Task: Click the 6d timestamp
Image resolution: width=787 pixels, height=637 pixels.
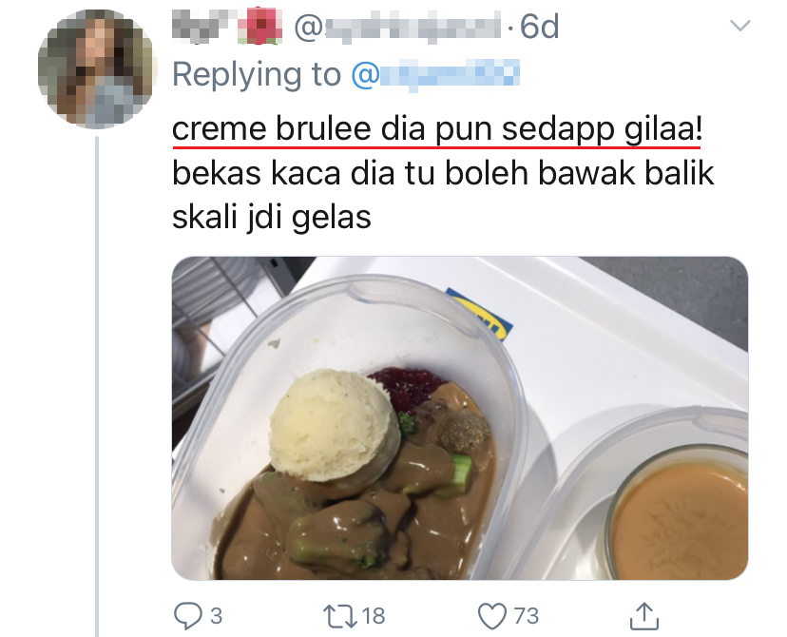Action: point(540,26)
